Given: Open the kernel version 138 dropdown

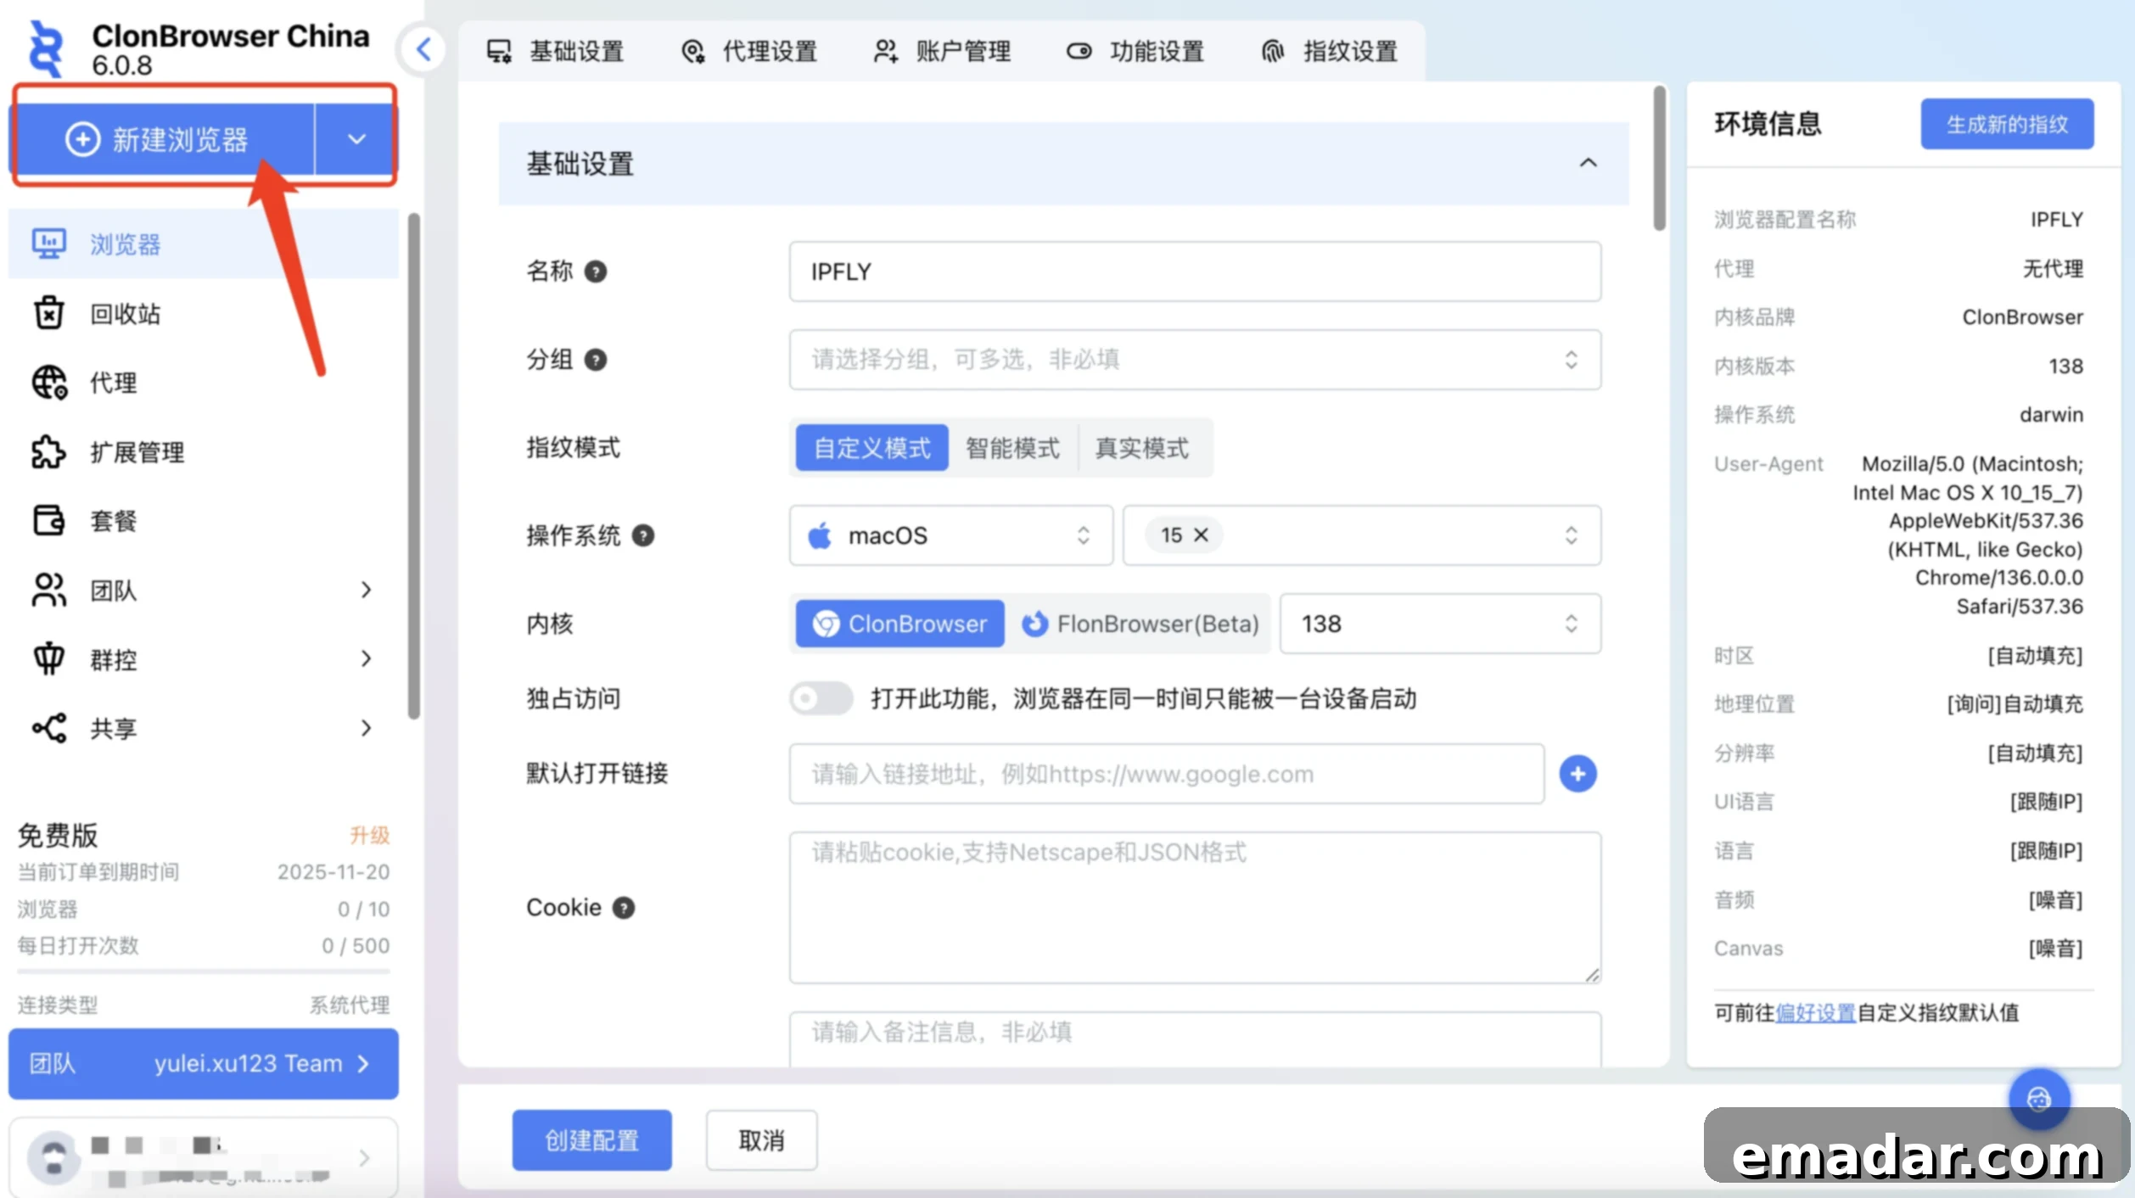Looking at the screenshot, I should 1440,624.
